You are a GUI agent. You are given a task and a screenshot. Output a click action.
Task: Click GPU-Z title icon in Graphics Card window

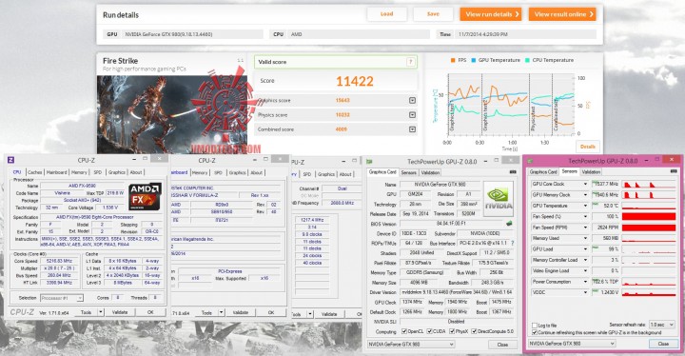369,162
